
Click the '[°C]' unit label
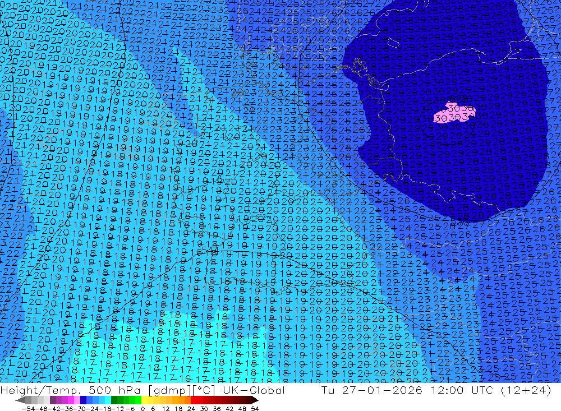click(204, 390)
